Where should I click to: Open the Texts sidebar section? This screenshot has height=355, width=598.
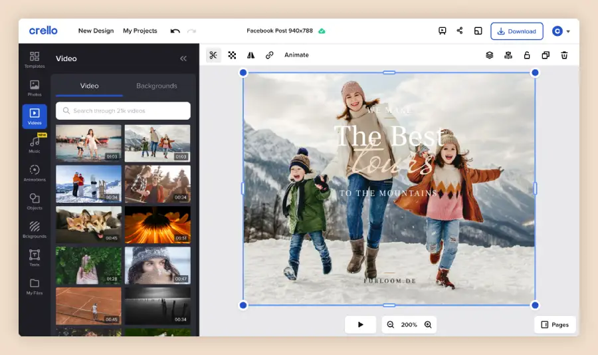[35, 258]
